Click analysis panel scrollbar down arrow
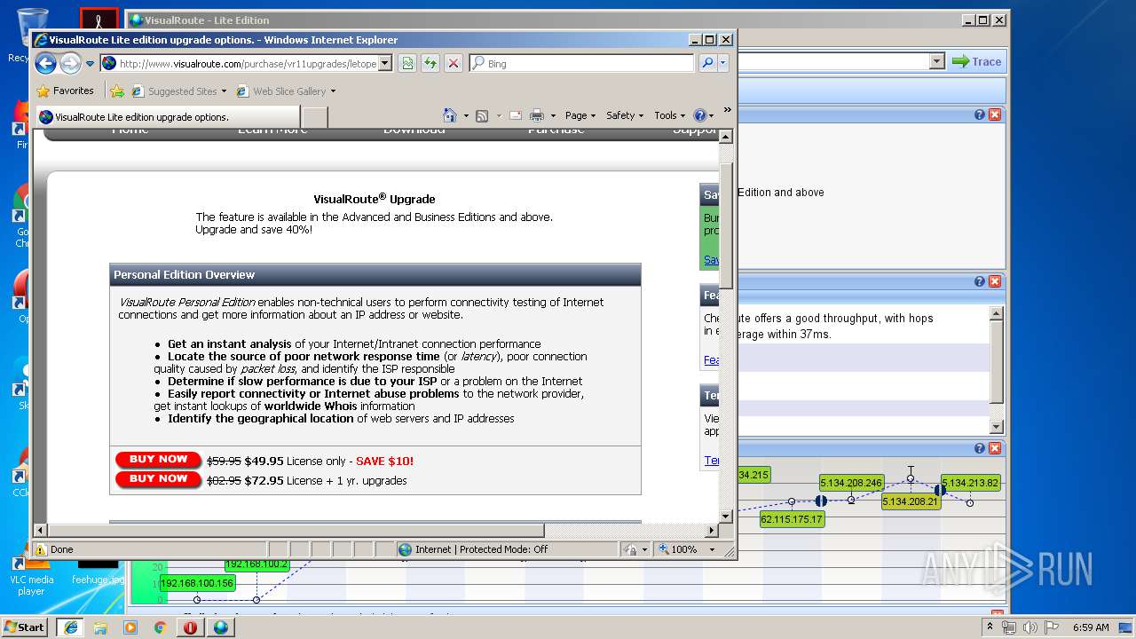This screenshot has height=639, width=1136. coord(996,427)
